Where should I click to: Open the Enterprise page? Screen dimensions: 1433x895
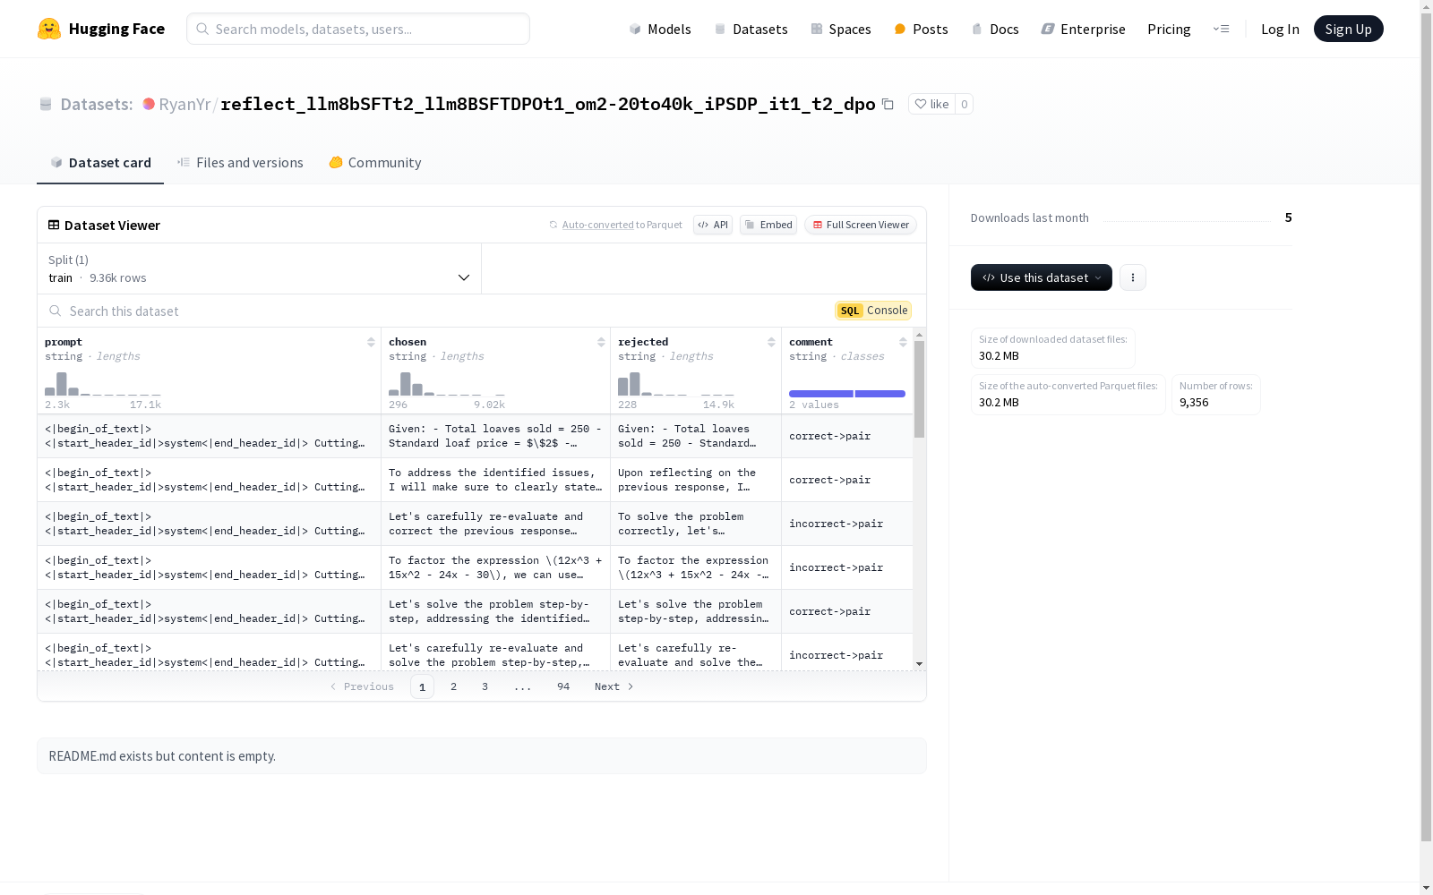1083,29
